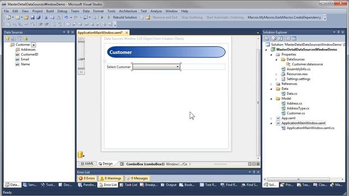Select Data.cs in the Data folder
The image size is (349, 196).
[292, 94]
